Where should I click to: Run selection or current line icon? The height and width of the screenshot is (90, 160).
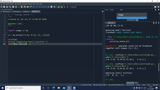(28, 7)
